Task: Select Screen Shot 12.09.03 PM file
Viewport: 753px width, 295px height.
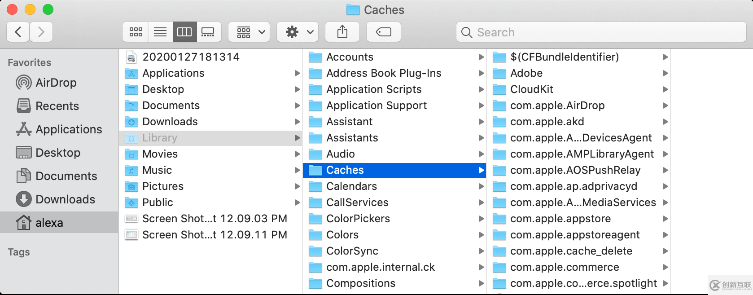Action: coord(211,219)
